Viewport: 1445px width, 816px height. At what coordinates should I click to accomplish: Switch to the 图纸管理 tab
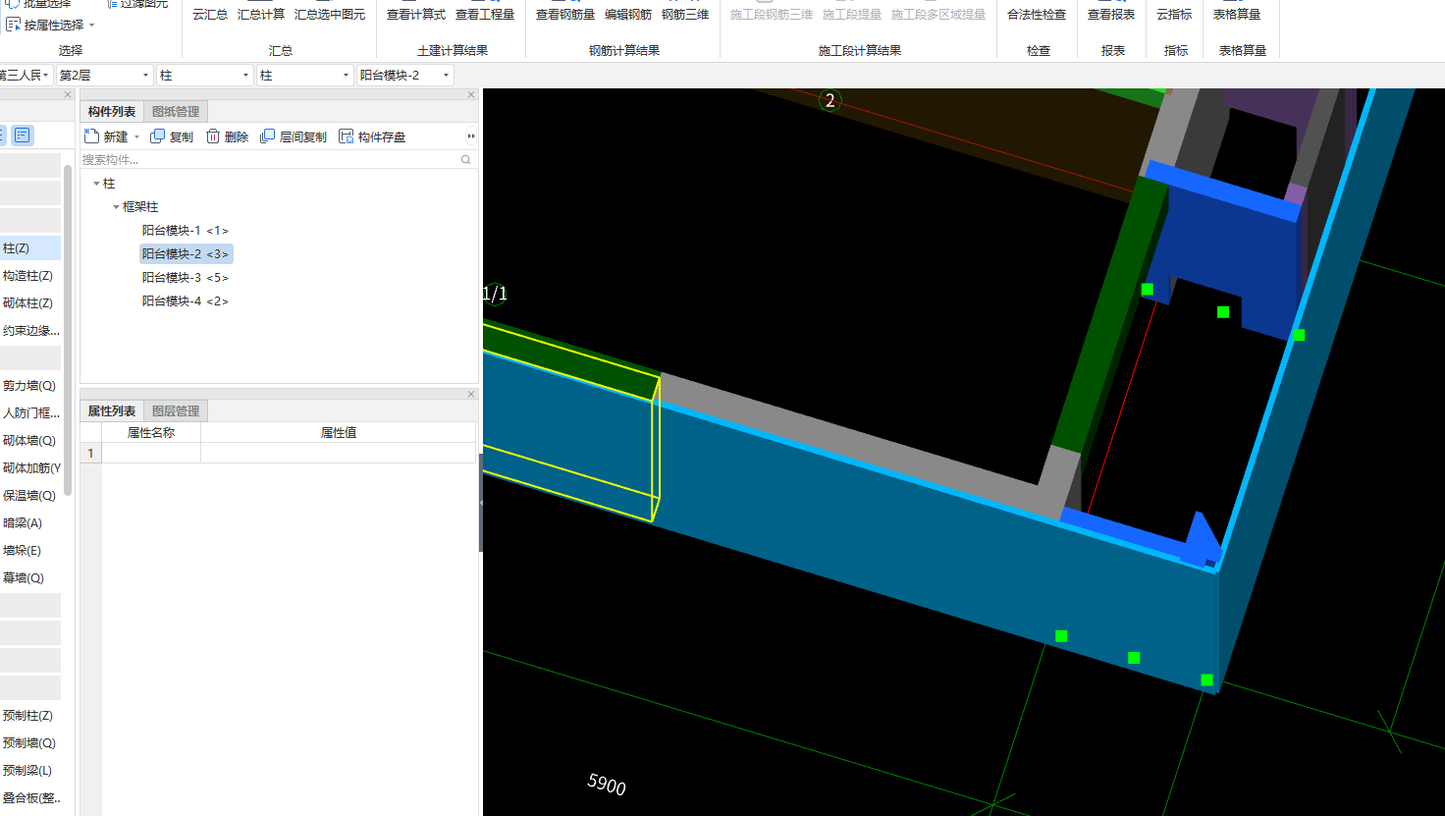[x=176, y=112]
